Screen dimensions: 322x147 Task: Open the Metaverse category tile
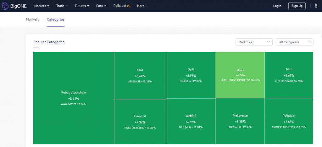(x=240, y=121)
